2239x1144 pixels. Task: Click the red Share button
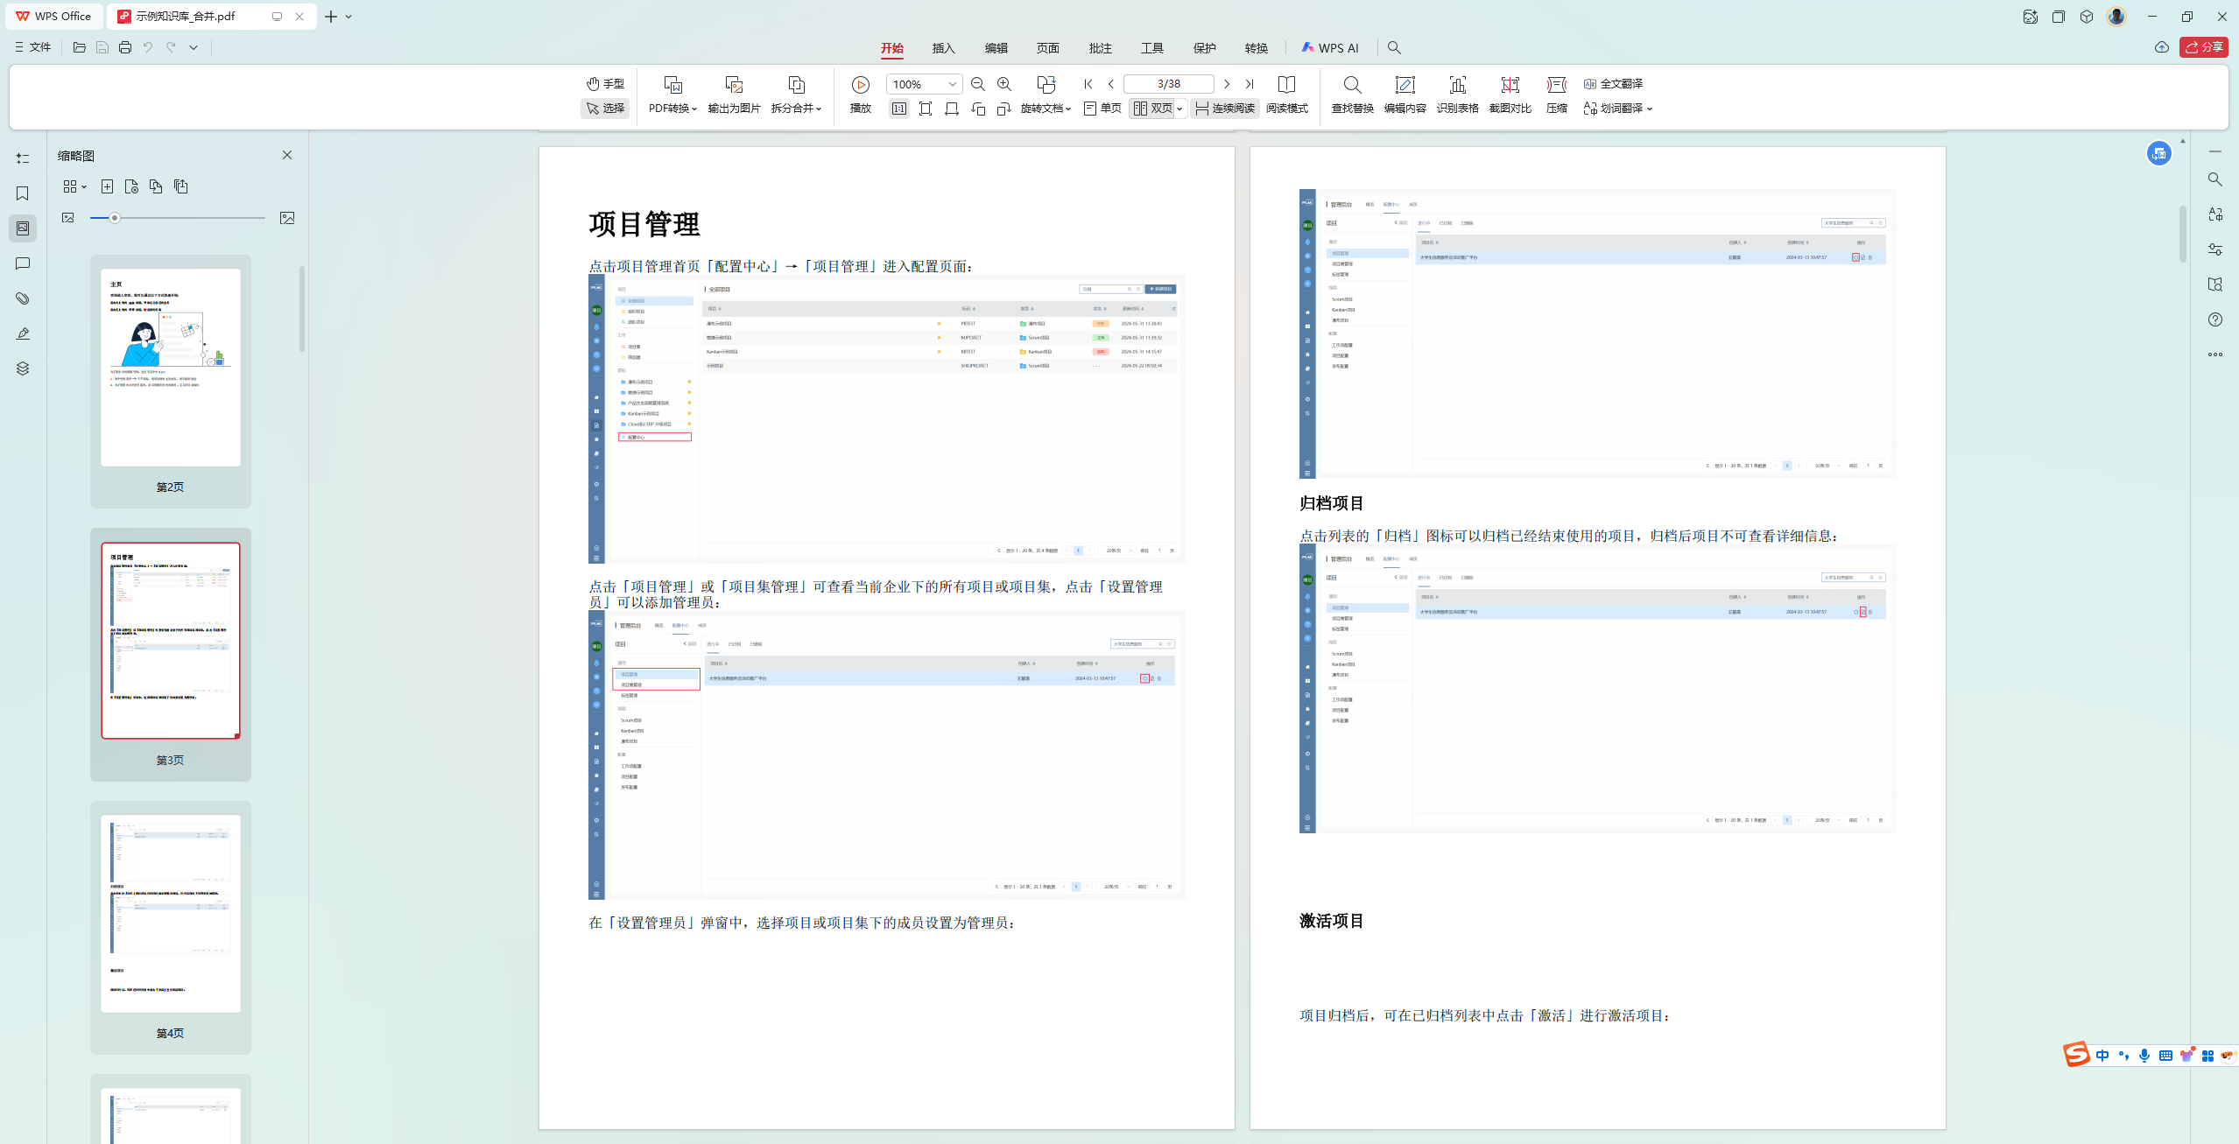pos(2203,47)
